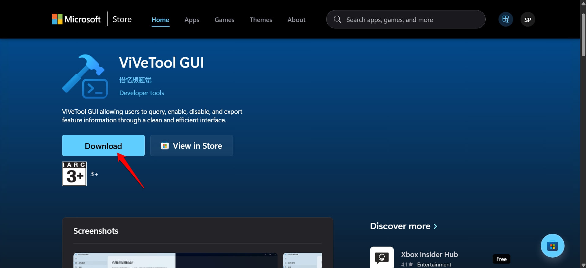Click the 4.1 star rating of Xbox Insider Hub
The width and height of the screenshot is (586, 268).
pos(407,265)
